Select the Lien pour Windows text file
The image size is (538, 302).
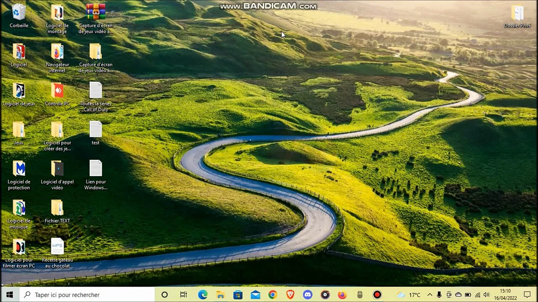96,175
